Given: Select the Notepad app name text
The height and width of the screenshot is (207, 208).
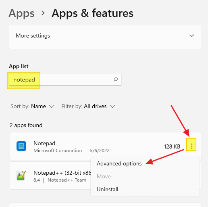Looking at the screenshot, I should pyautogui.click(x=44, y=143).
